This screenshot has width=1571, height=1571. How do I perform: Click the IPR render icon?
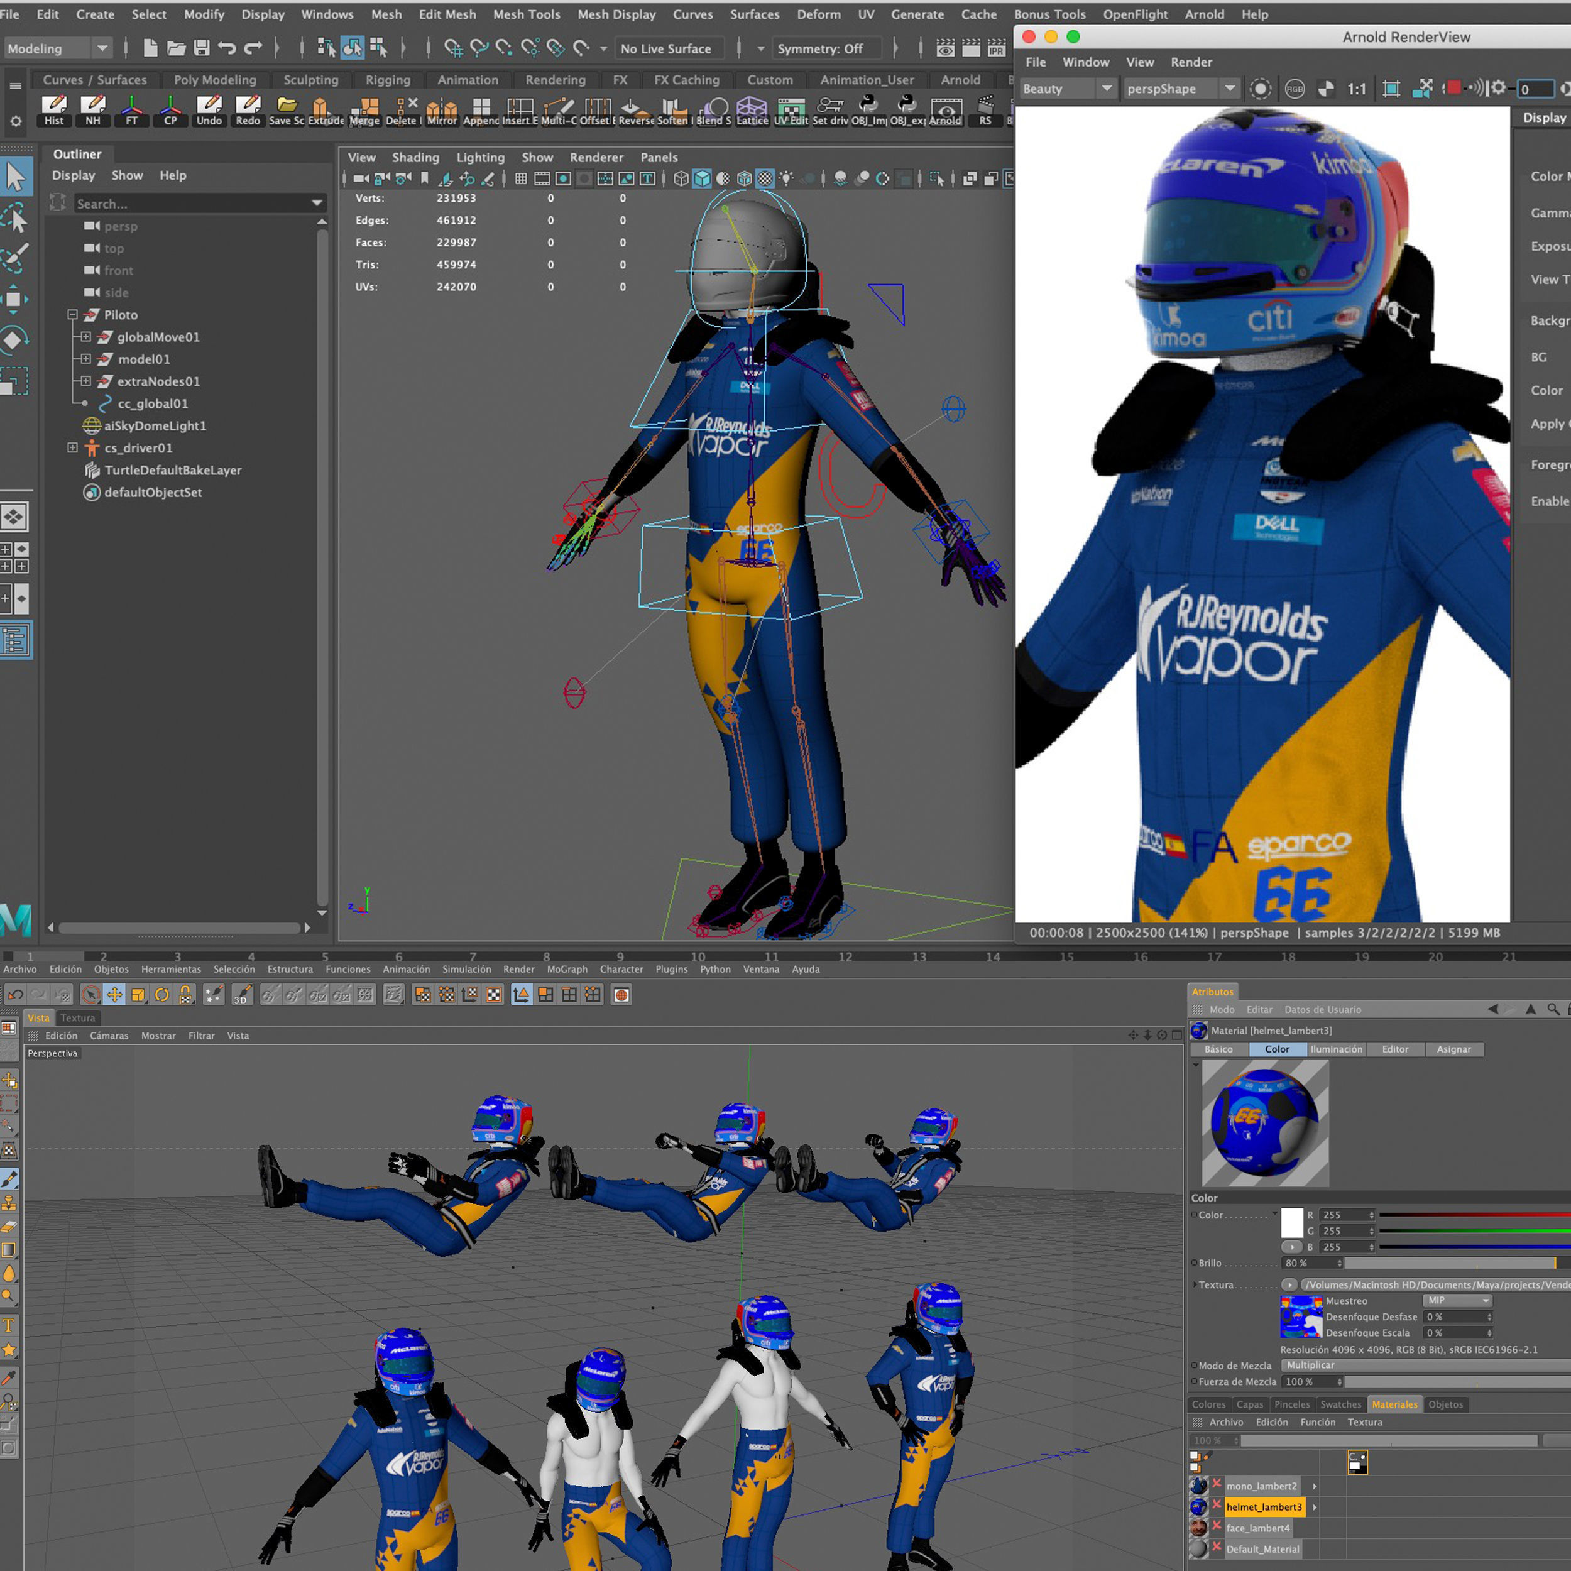coord(996,49)
